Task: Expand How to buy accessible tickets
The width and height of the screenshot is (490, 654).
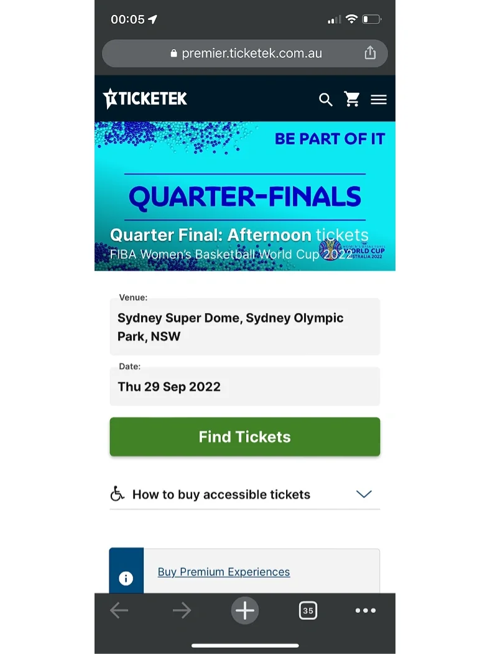Action: tap(221, 495)
